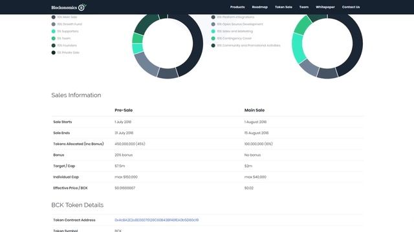
Task: Click the 'Sales Information' heading
Action: tap(76, 95)
